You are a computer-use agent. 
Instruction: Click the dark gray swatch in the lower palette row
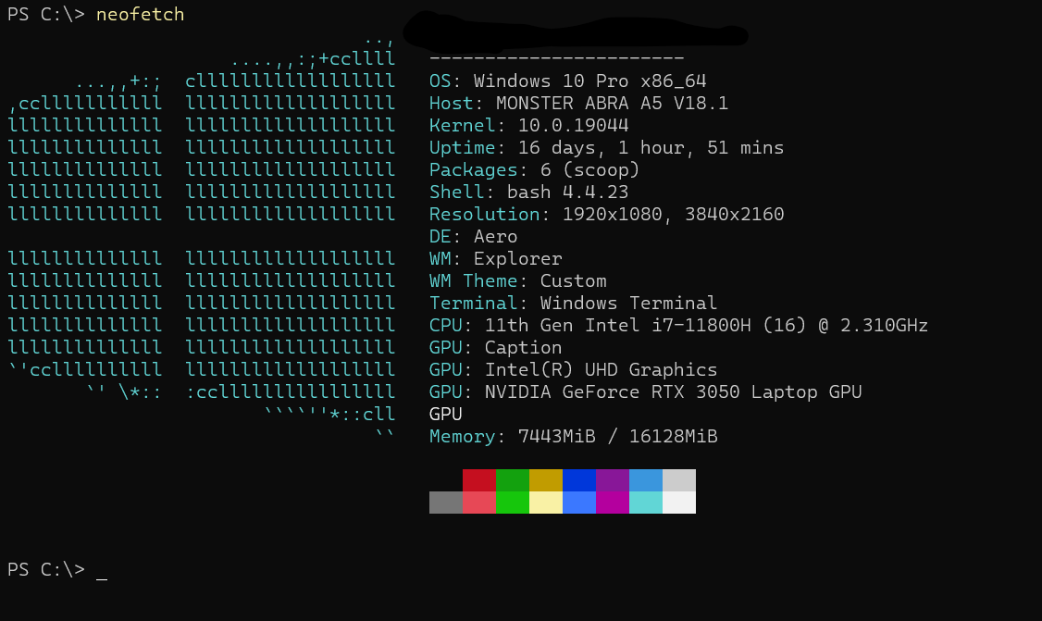pyautogui.click(x=446, y=503)
